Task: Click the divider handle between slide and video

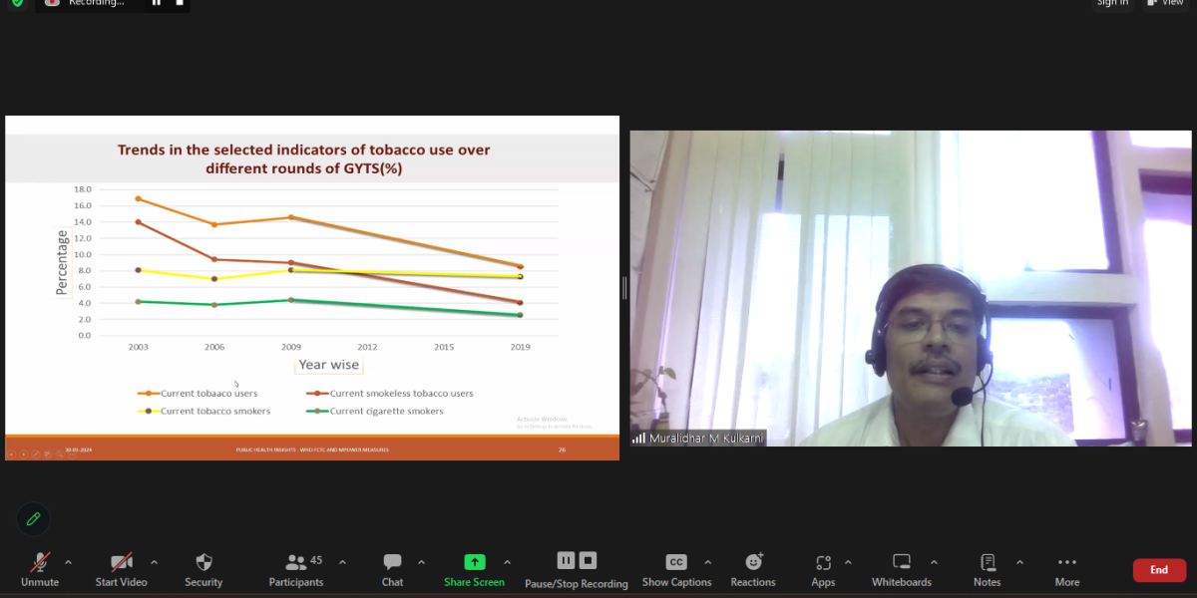Action: pos(624,288)
